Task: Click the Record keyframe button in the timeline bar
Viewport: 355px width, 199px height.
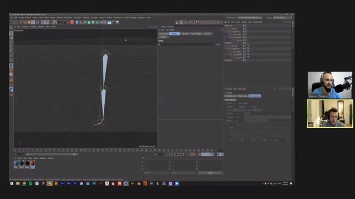Action: coord(191,154)
